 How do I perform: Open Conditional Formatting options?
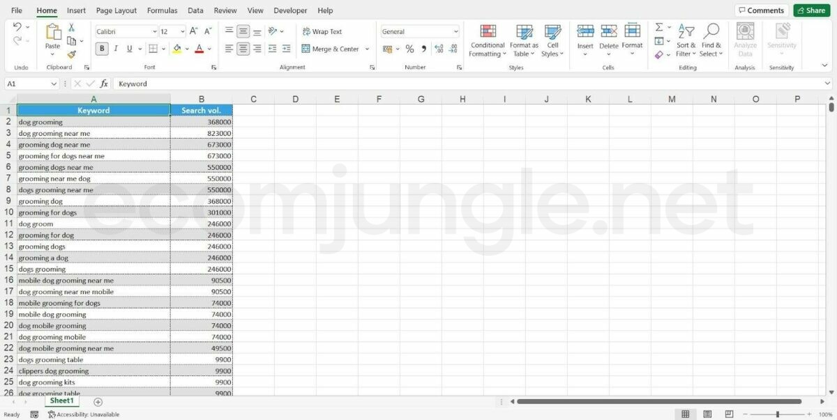(x=488, y=40)
